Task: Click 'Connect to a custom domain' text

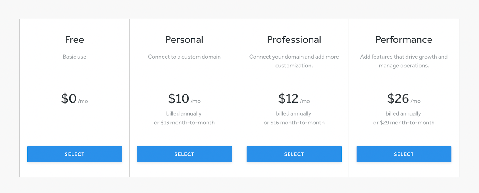Action: (x=184, y=57)
